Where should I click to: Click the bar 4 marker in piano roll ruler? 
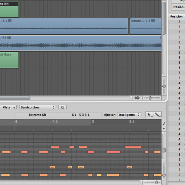tap(16, 122)
